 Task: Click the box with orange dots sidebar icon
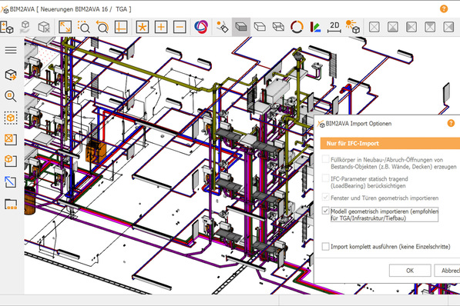pos(11,204)
